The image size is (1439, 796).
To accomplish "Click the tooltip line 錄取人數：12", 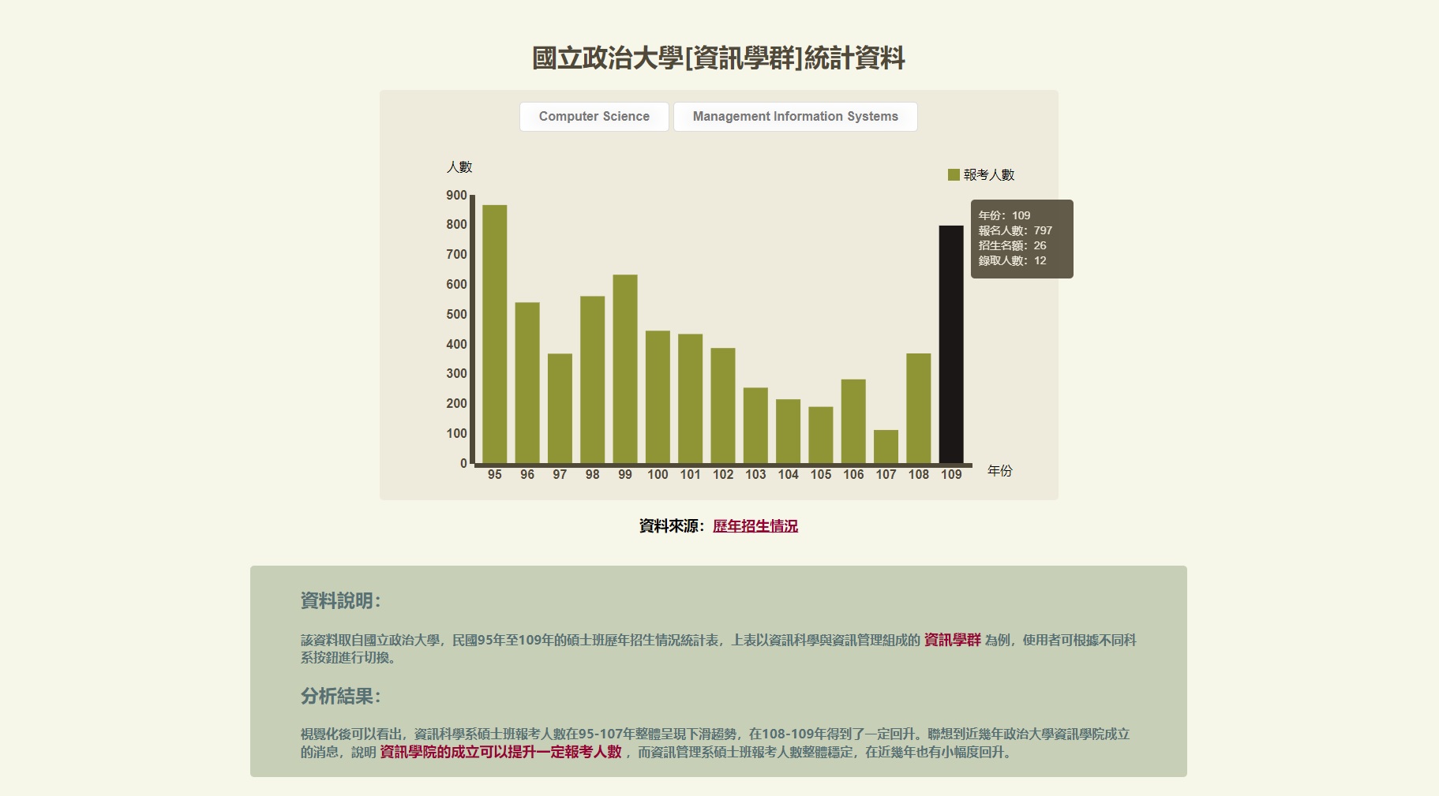I will click(1013, 260).
